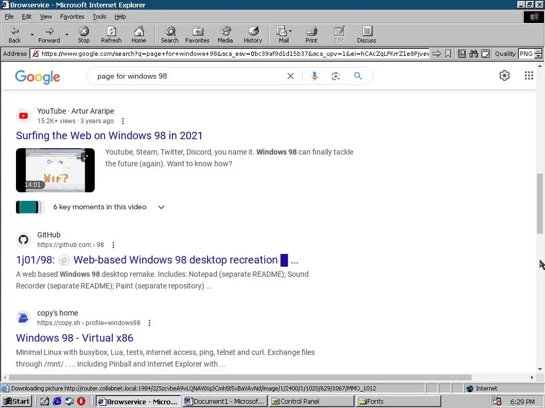The image size is (545, 408).
Task: Reload the page using Refresh
Action: 111,35
